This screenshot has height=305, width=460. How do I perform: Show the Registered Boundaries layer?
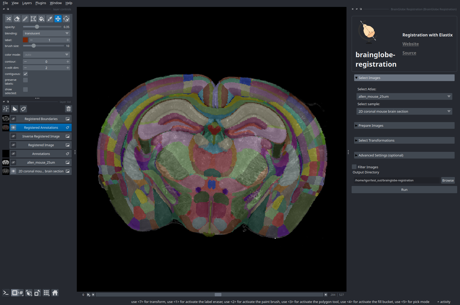13,119
